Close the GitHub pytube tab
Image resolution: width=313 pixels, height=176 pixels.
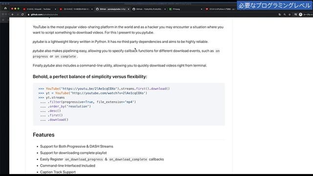point(128,9)
